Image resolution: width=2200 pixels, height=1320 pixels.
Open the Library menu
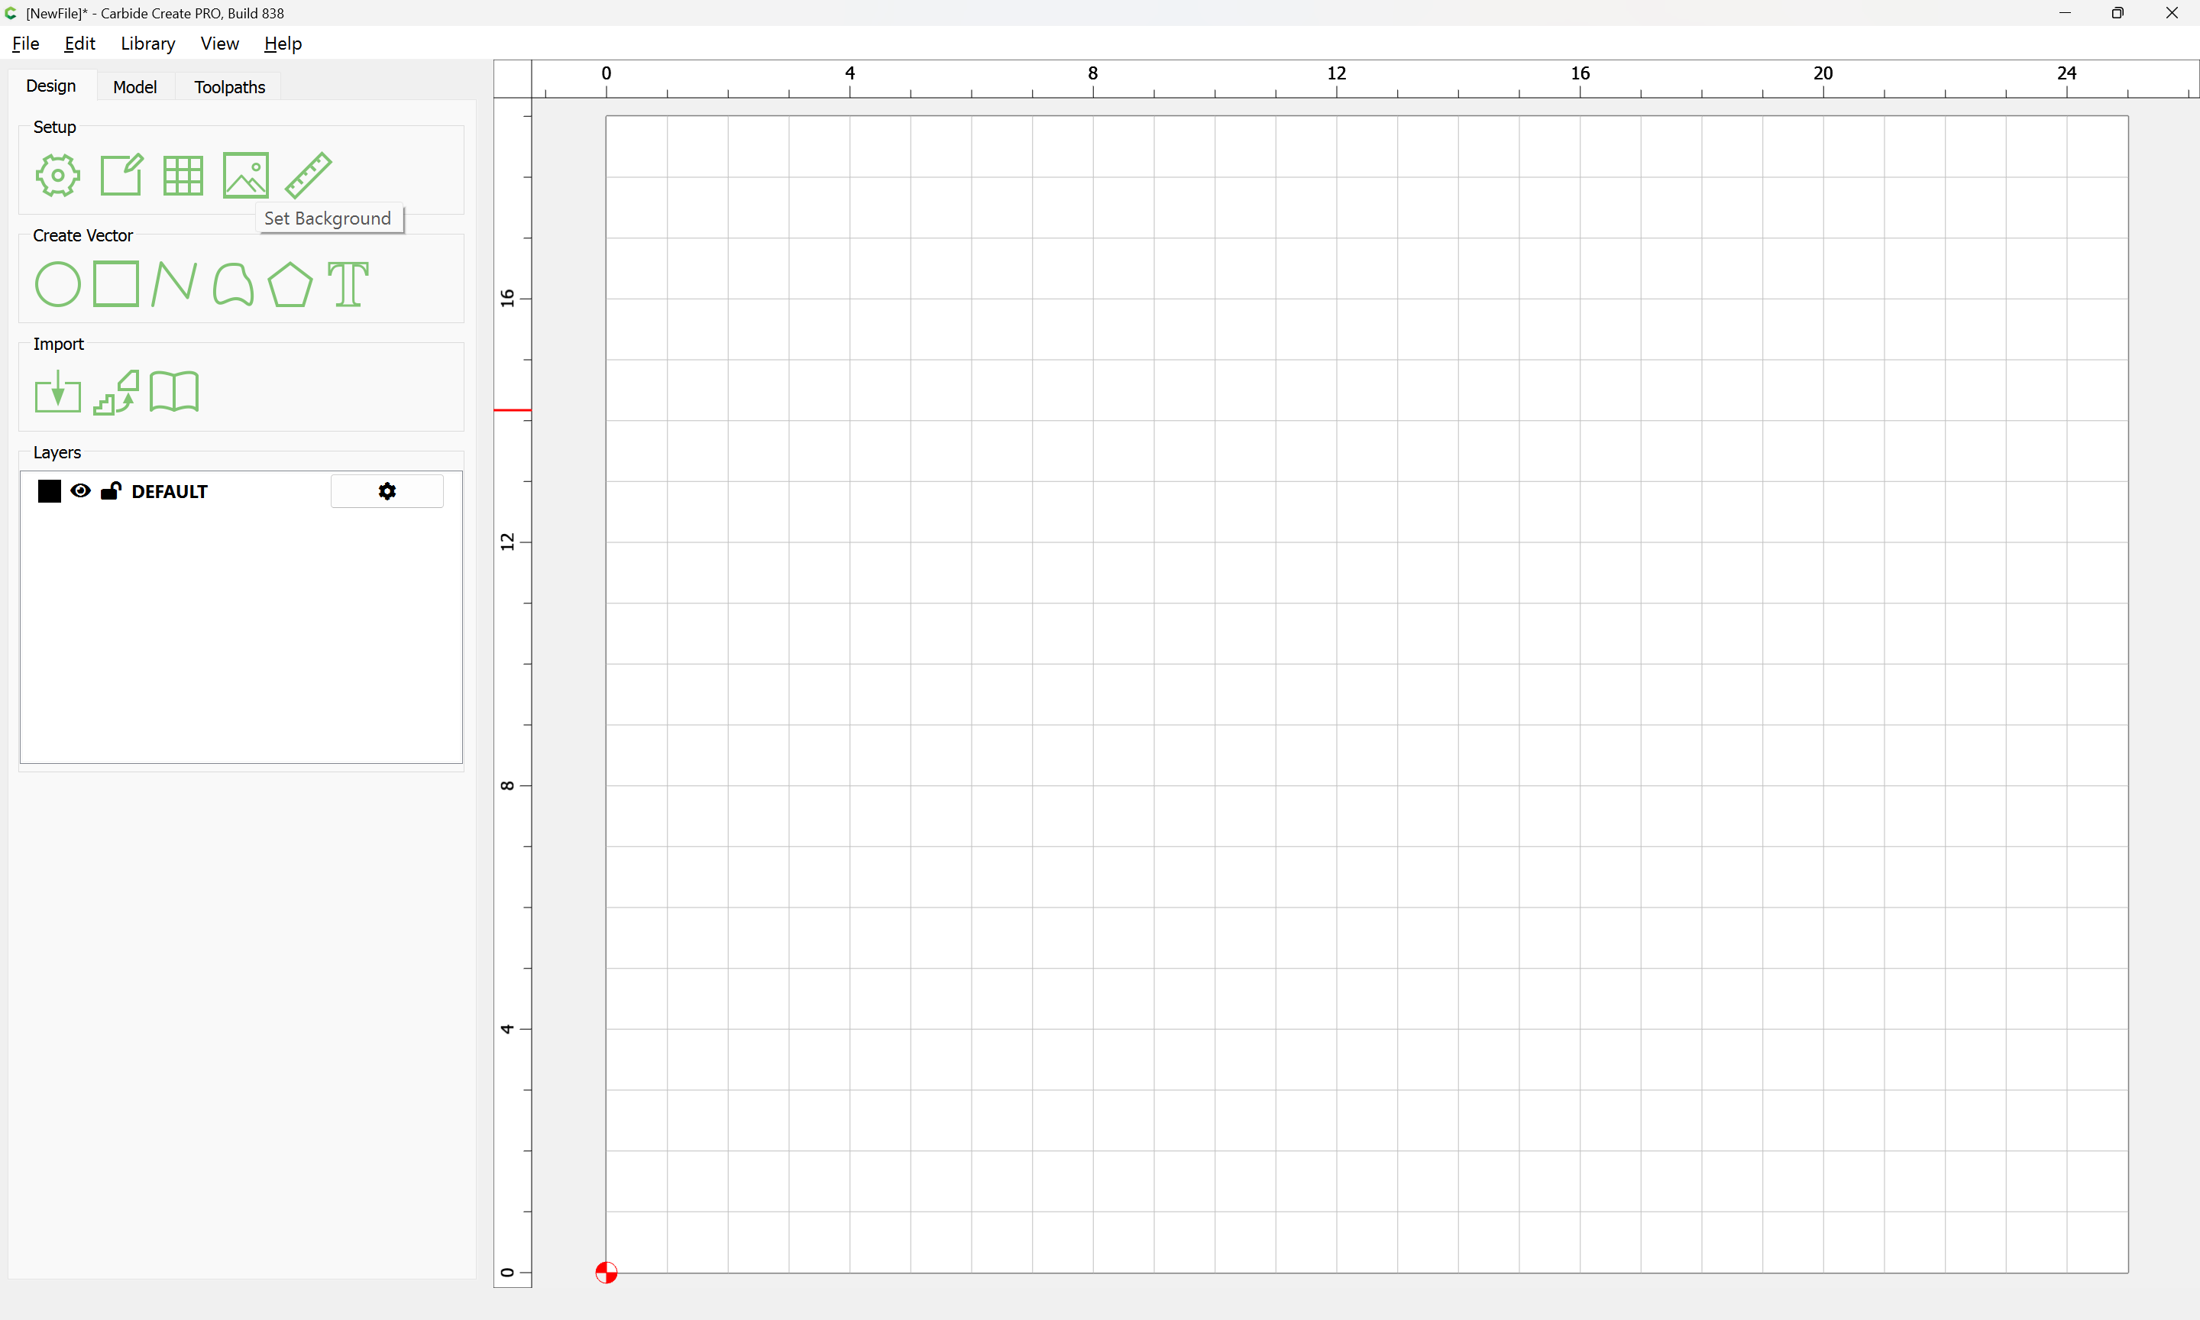click(x=147, y=44)
